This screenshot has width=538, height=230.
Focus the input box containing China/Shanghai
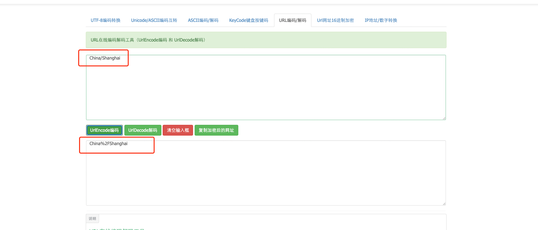point(266,87)
